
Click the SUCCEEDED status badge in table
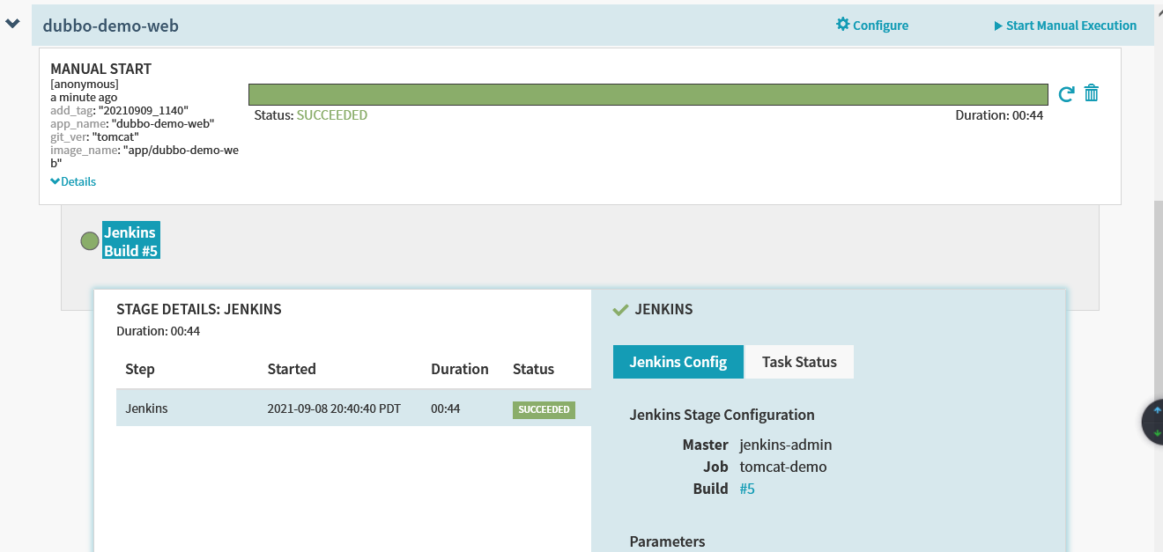pos(544,409)
